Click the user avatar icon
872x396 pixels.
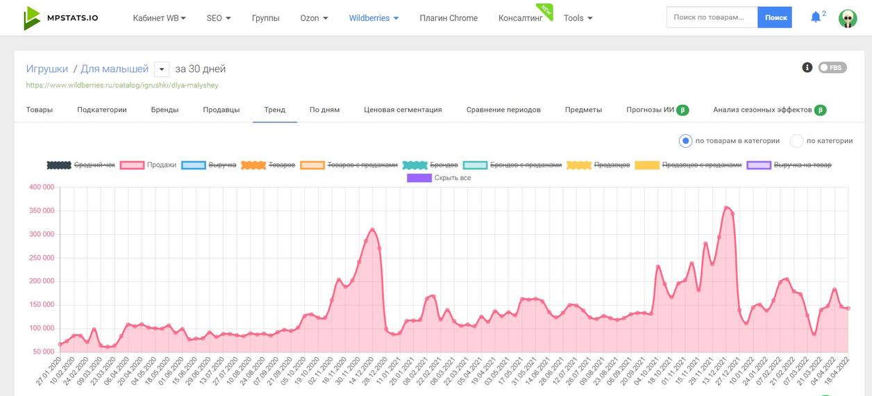[847, 18]
